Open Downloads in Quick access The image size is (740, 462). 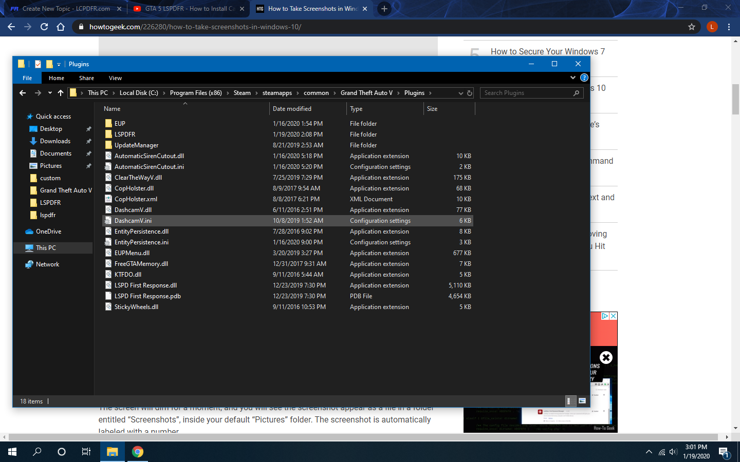click(55, 141)
